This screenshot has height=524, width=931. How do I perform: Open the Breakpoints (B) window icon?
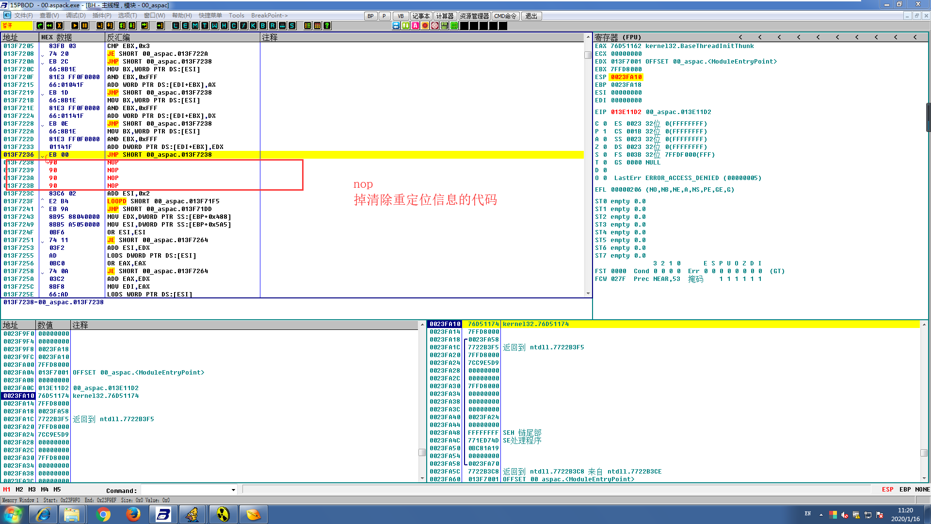click(x=263, y=26)
